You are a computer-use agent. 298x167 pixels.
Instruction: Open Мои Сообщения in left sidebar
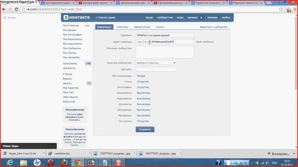72,48
